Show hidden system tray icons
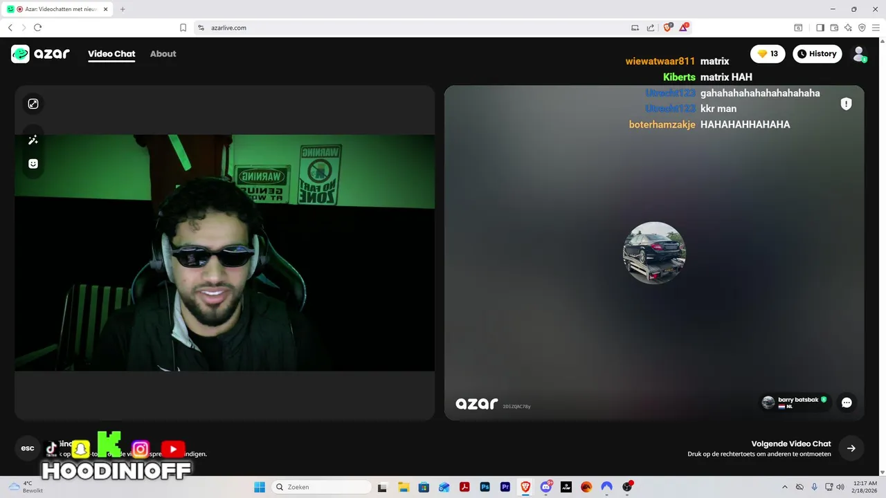The width and height of the screenshot is (886, 498). click(784, 487)
